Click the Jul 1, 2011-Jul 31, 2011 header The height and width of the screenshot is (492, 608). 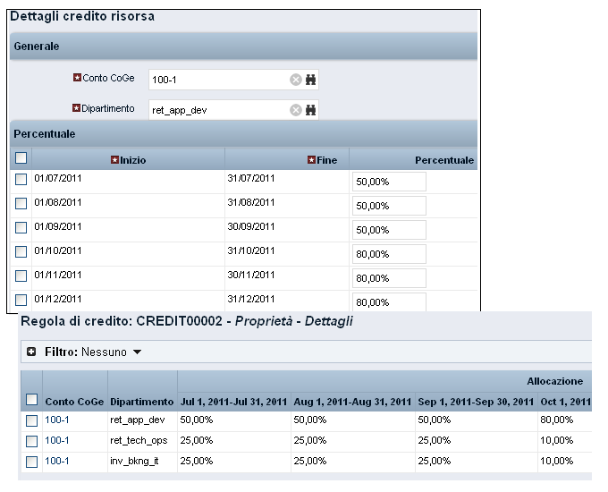[234, 402]
